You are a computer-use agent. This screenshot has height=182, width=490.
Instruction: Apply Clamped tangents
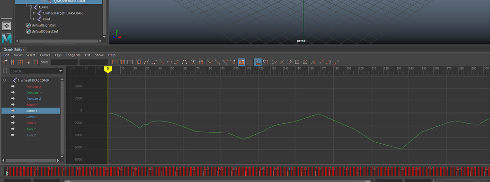pos(154,62)
